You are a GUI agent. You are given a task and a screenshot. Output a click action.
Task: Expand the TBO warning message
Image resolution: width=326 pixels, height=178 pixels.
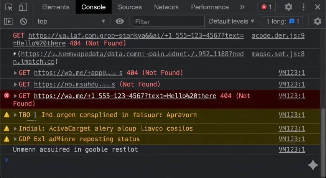(16, 115)
